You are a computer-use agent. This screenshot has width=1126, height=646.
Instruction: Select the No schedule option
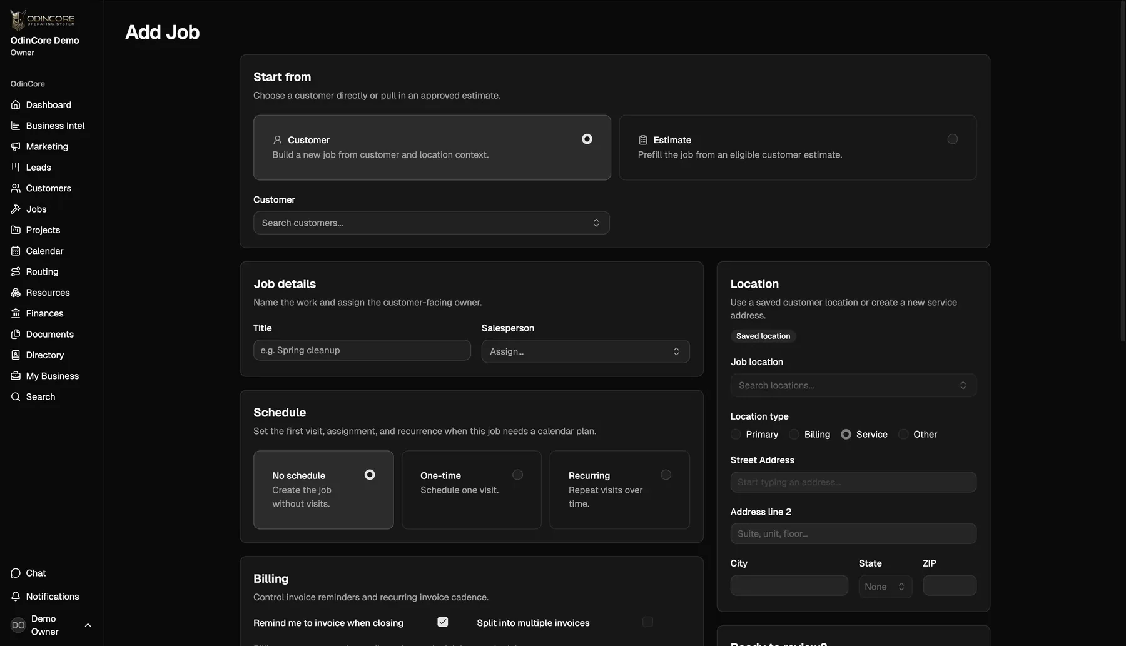323,490
